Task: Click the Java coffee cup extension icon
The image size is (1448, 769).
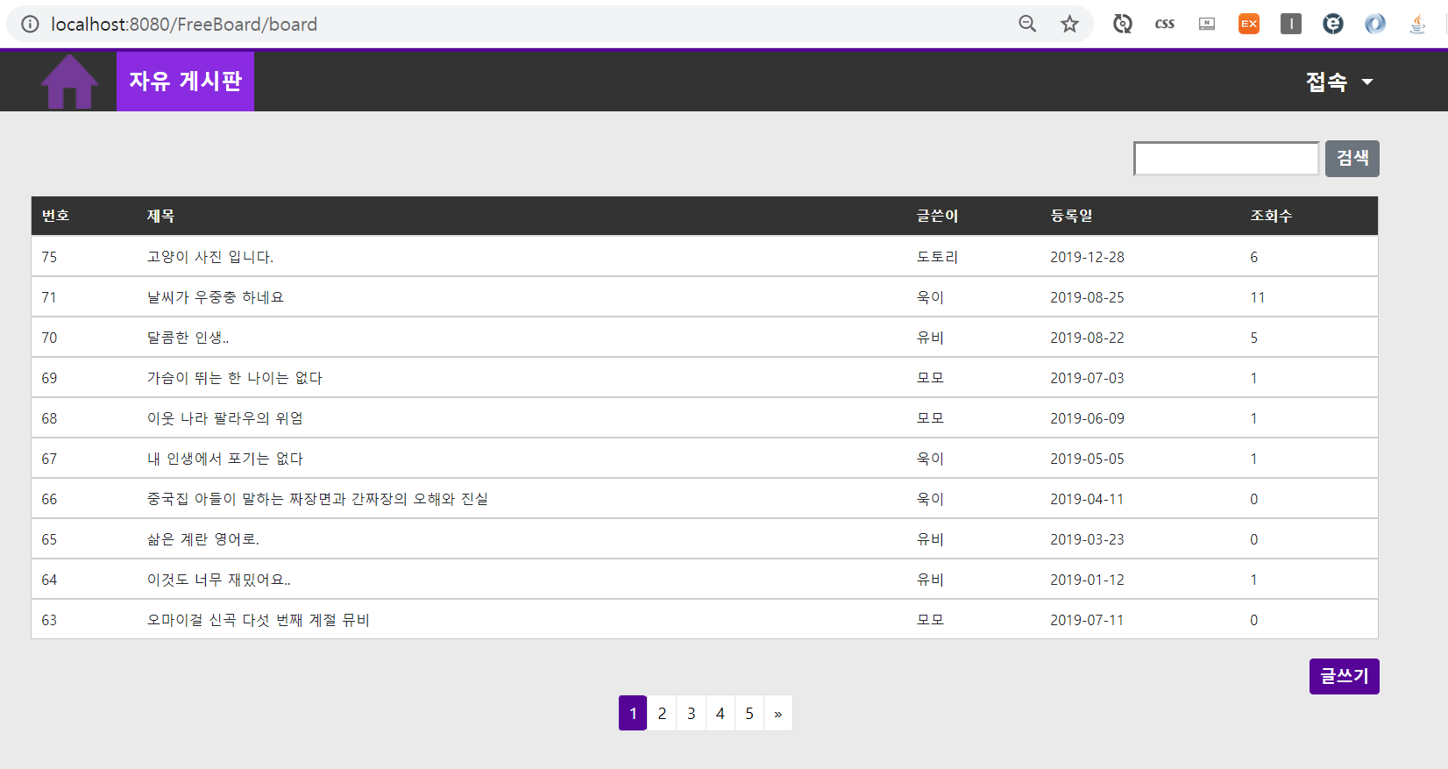Action: click(x=1417, y=24)
